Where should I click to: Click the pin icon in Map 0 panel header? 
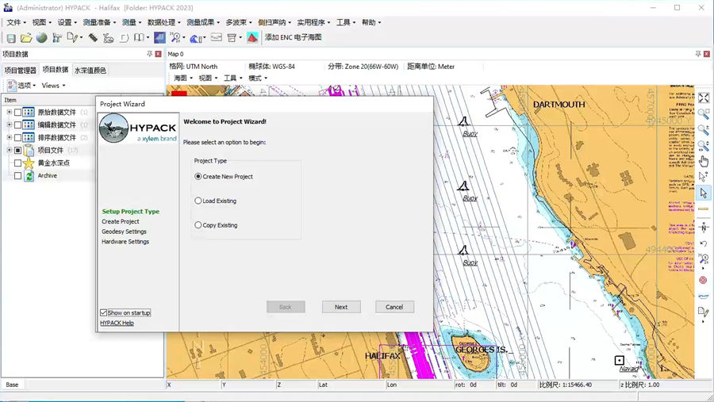[697, 54]
